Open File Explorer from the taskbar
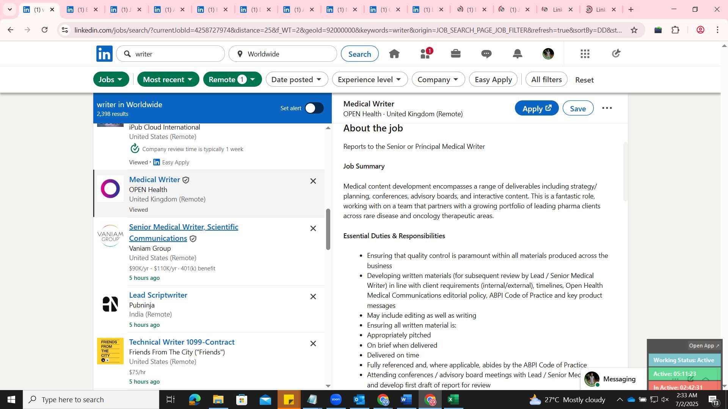This screenshot has width=728, height=409. (x=218, y=400)
